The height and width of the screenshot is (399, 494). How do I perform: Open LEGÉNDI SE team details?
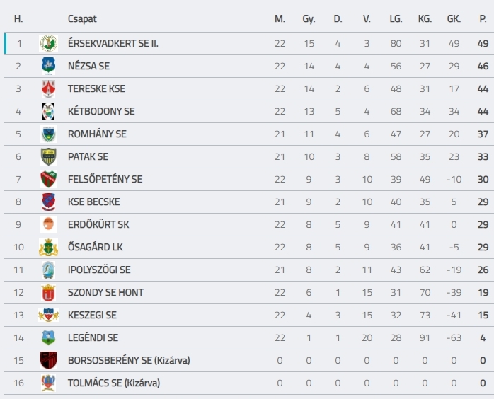pyautogui.click(x=93, y=338)
